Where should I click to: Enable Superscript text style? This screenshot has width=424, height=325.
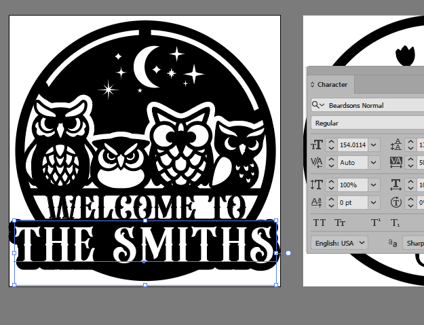point(375,223)
